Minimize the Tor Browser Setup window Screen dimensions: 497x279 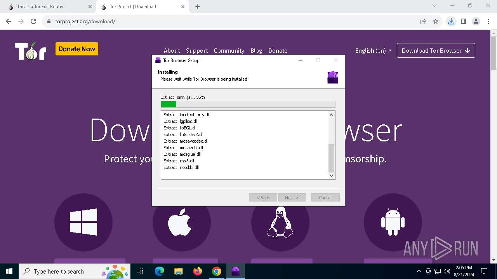coord(301,60)
